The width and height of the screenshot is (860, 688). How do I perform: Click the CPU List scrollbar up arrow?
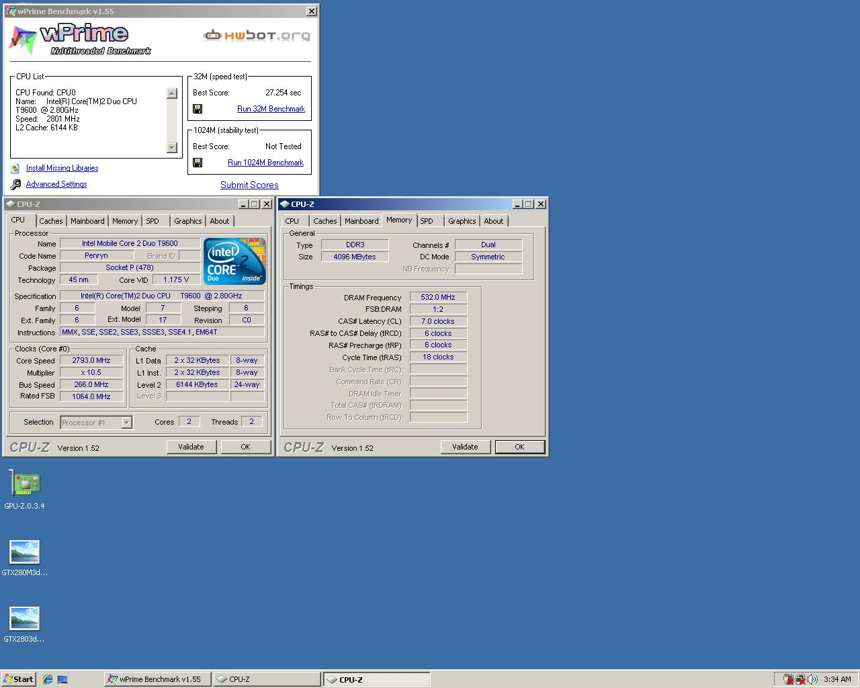point(172,93)
